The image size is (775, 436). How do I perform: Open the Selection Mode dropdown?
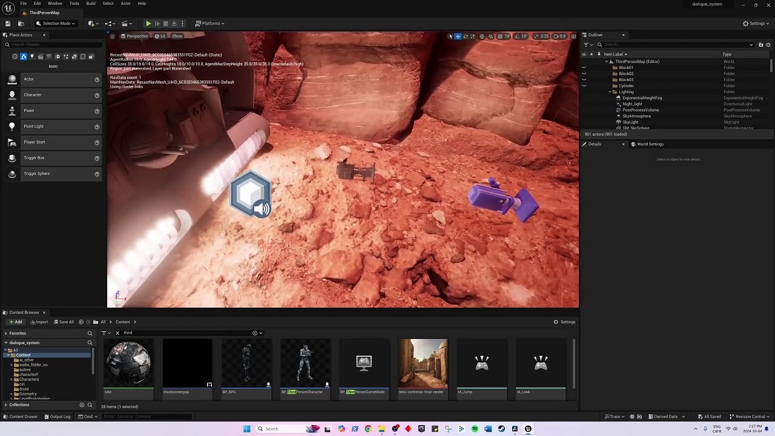56,24
